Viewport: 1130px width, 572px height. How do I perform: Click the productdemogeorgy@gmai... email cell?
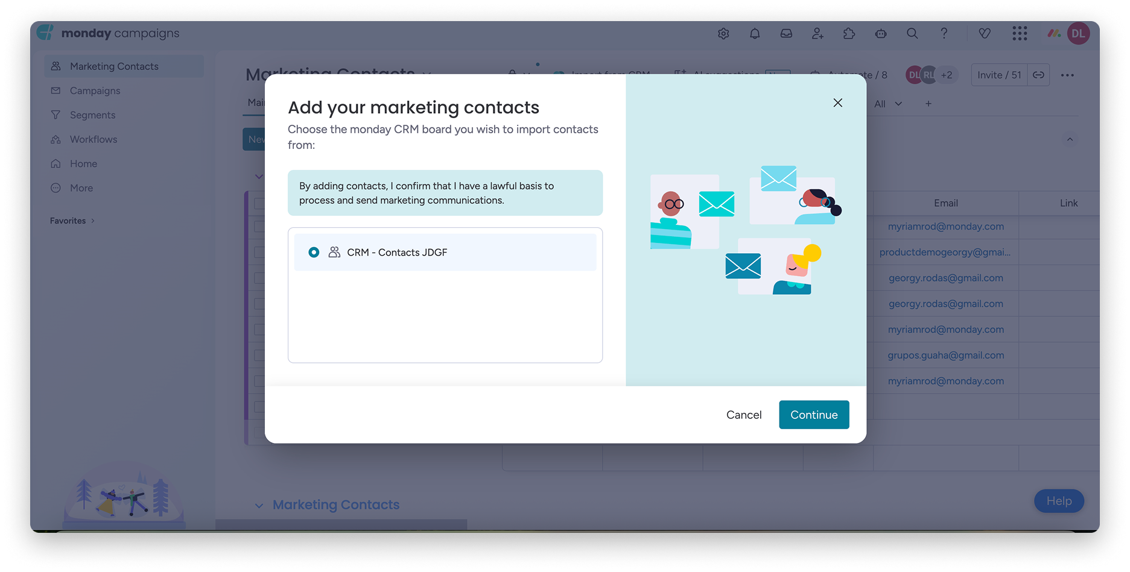945,252
